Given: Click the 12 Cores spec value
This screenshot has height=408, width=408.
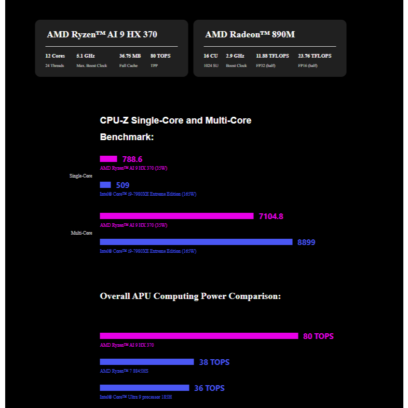Looking at the screenshot, I should click(x=55, y=56).
